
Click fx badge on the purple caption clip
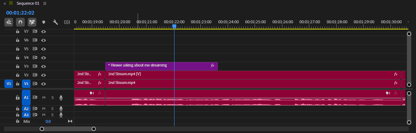212,65
